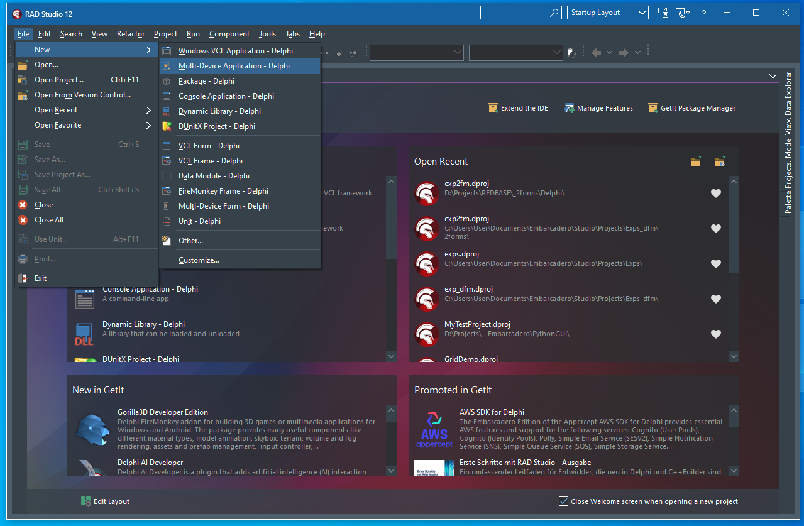This screenshot has width=804, height=526.
Task: Click the back navigation arrow in toolbar
Action: click(597, 53)
